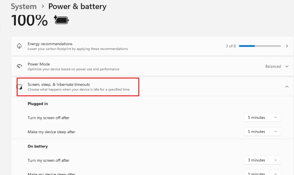Click the 3 of 8 recommendations count

pyautogui.click(x=231, y=46)
